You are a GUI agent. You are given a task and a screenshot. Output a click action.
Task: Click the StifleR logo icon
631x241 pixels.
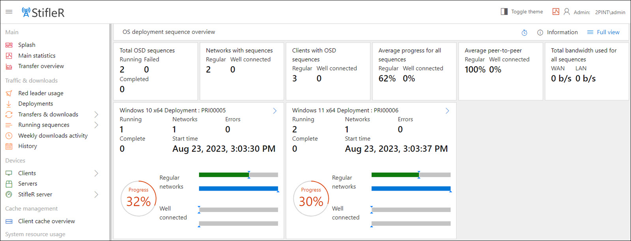coord(26,12)
